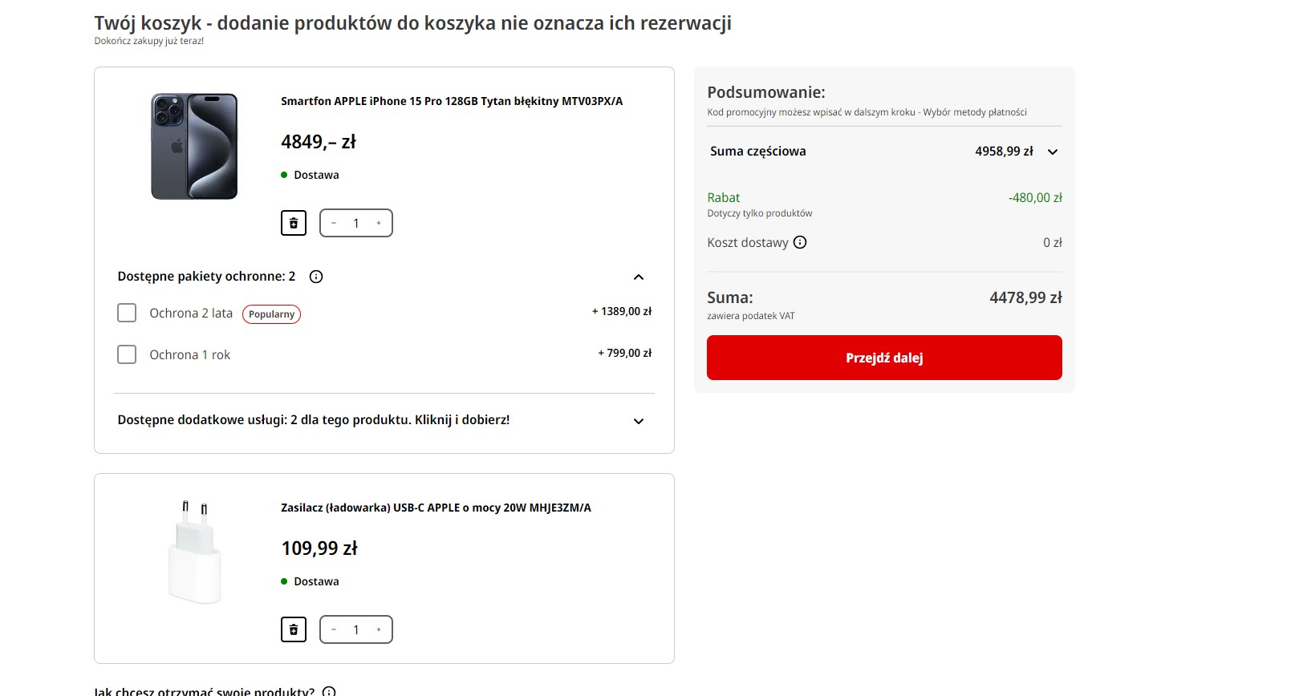Viewport: 1291px width, 696px height.
Task: Open iPhone 15 Pro product title link
Action: (452, 101)
